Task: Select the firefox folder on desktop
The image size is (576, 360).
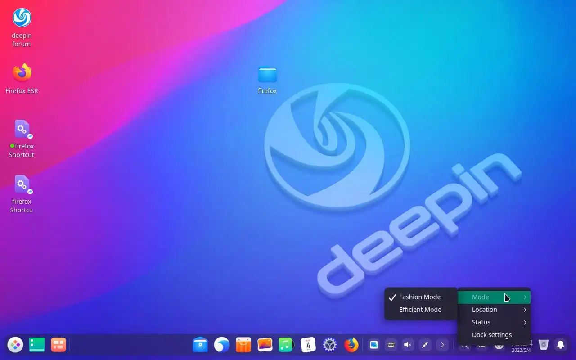Action: pos(267,80)
